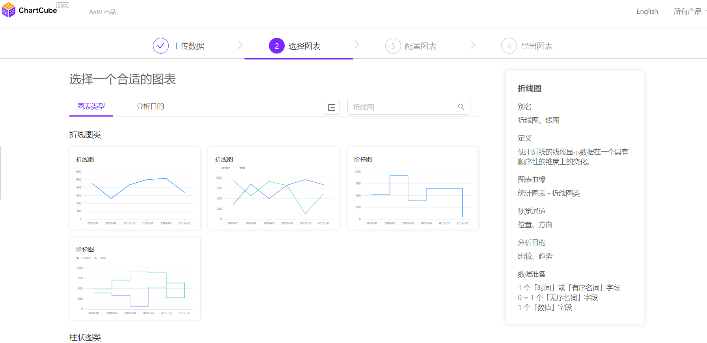707x343 pixels.
Task: Pick the single-series 阶梯图 chart thumbnail
Action: click(412, 189)
